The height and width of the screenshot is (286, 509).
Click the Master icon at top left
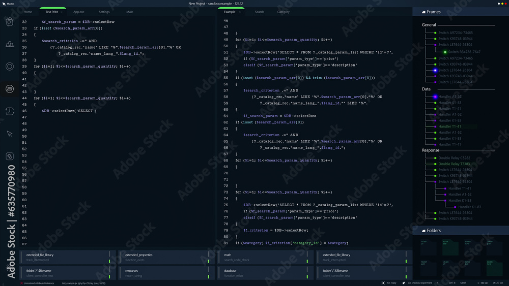(4, 4)
